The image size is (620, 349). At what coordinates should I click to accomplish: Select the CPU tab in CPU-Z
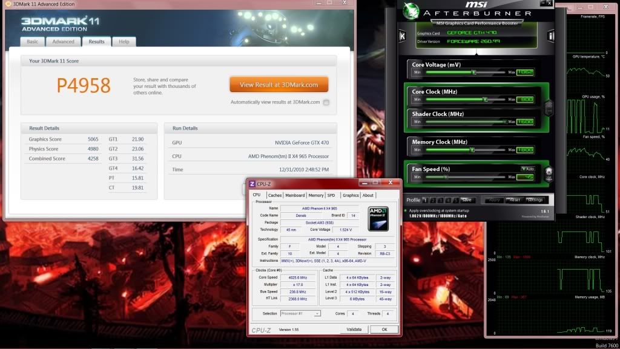point(257,194)
